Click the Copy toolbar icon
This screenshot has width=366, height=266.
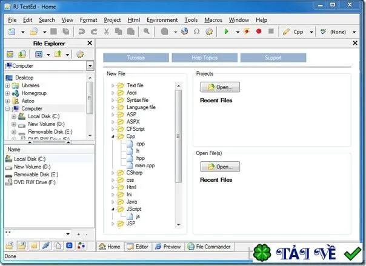click(119, 32)
